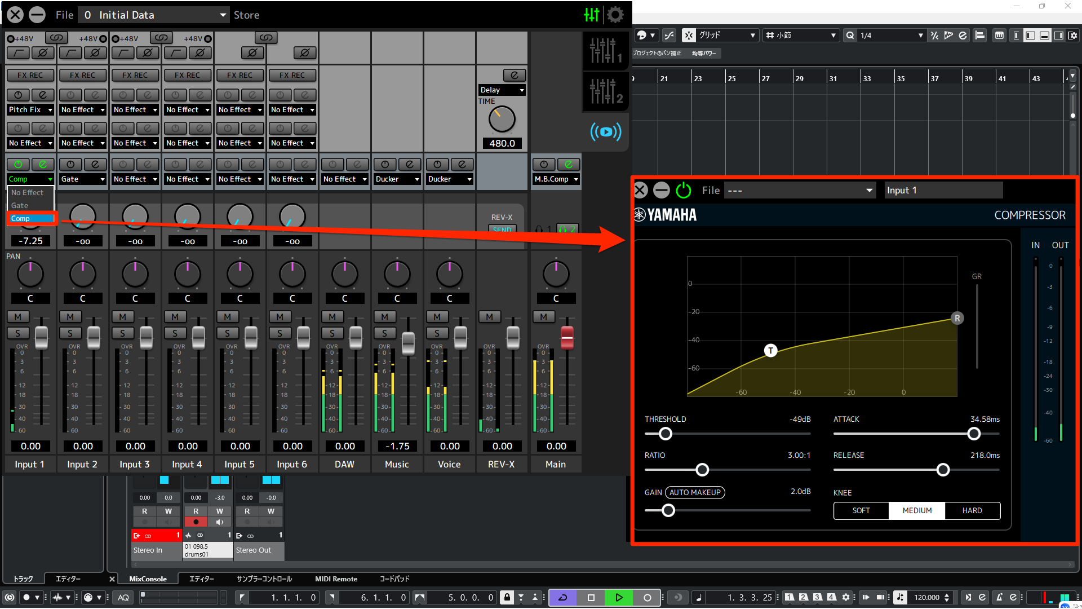Open the M.B.Comp dropdown on Main

[556, 179]
